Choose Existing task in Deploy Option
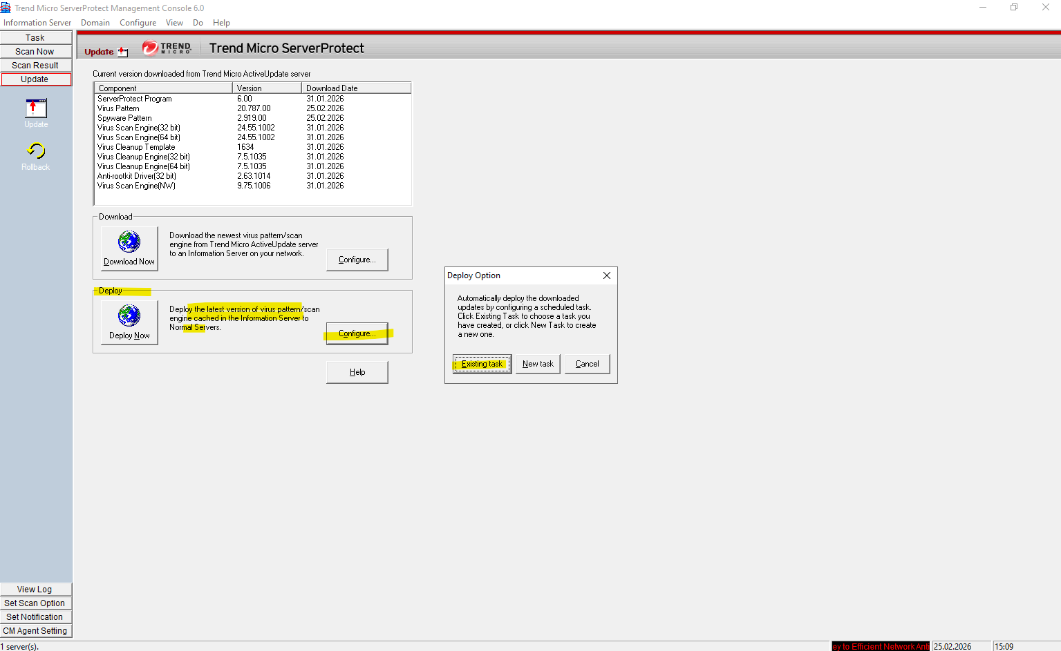The width and height of the screenshot is (1061, 651). [x=482, y=364]
